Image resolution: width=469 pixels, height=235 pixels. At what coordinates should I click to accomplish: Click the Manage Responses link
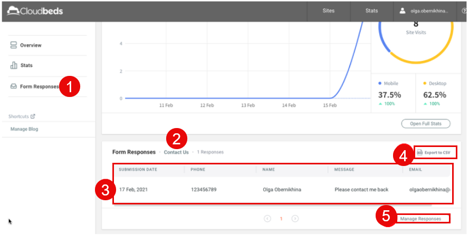tap(420, 219)
